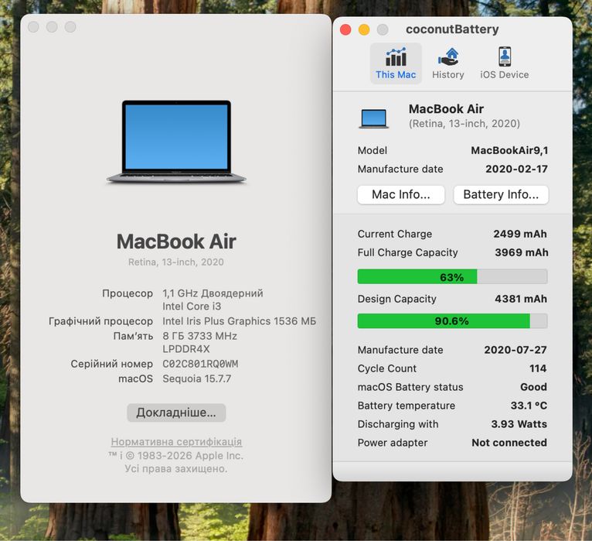
Task: Close the coconutBattery window
Action: point(345,29)
